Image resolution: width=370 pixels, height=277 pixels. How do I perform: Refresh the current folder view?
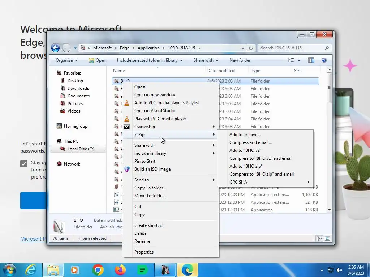[251, 48]
